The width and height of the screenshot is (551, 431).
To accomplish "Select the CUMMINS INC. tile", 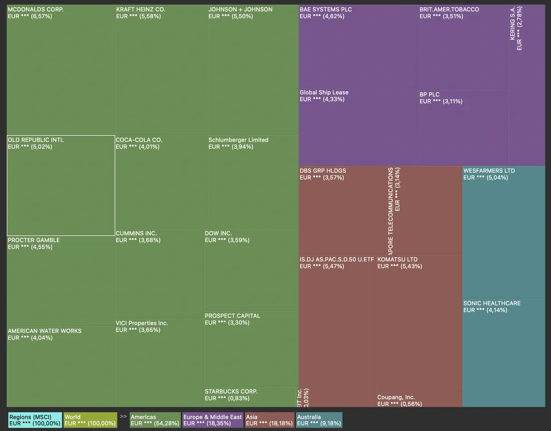I will (x=159, y=273).
